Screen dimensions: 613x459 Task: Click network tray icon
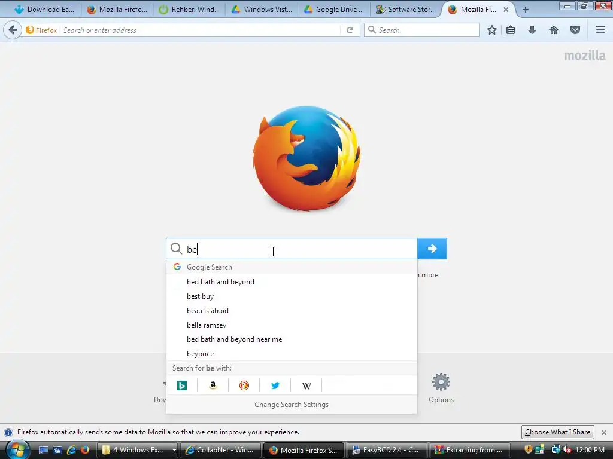556,449
